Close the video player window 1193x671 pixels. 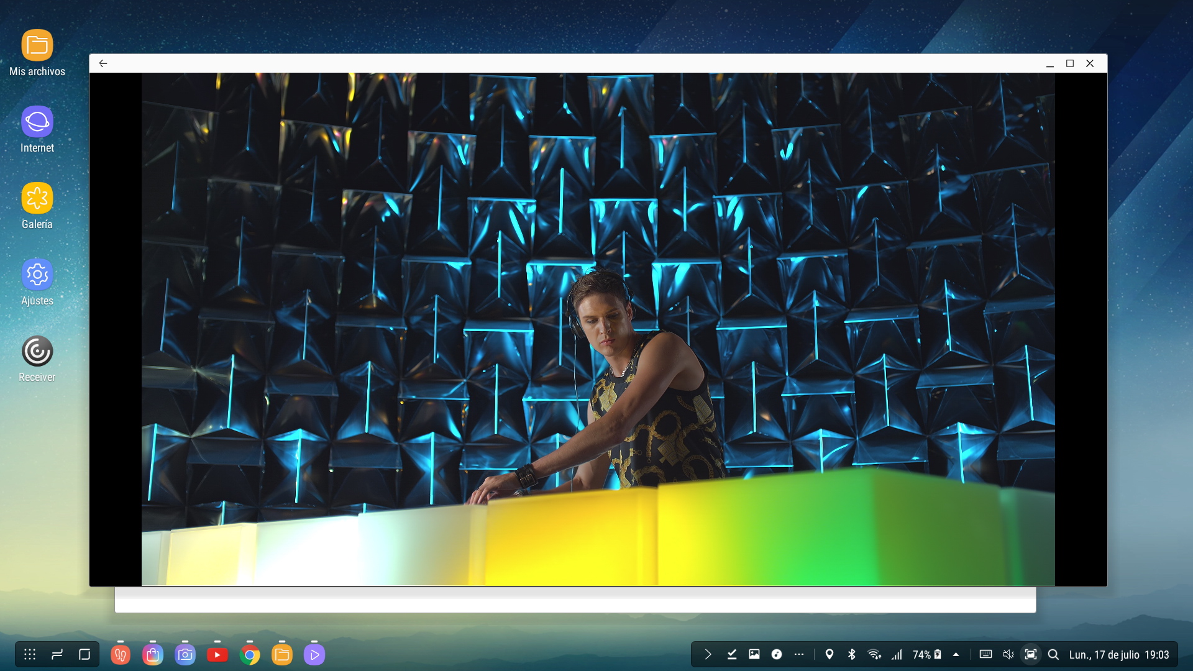[x=1090, y=63]
